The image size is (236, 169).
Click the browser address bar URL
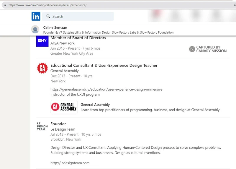tap(47, 5)
